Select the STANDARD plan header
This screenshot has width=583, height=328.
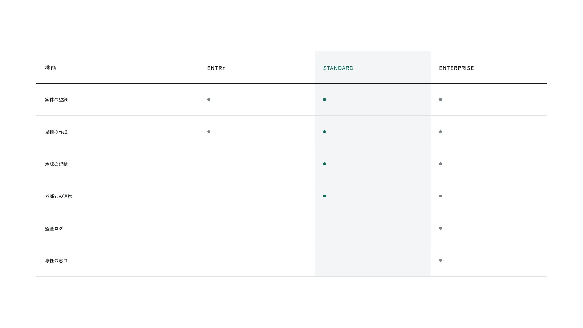(x=338, y=68)
